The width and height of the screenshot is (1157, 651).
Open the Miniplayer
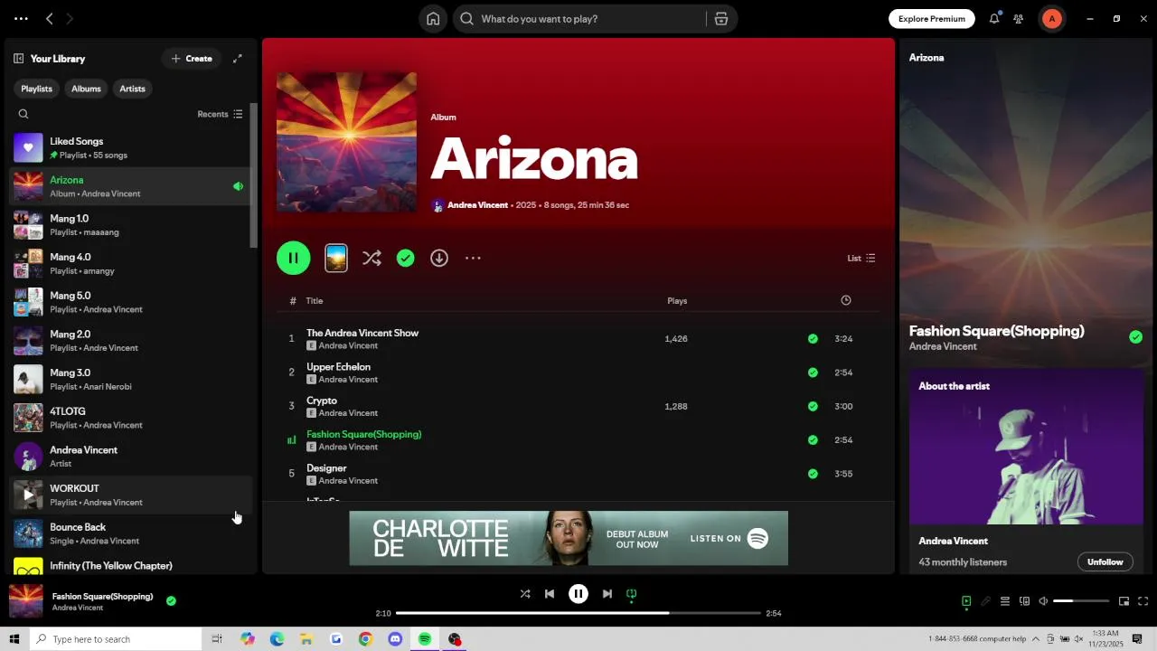(x=1124, y=601)
